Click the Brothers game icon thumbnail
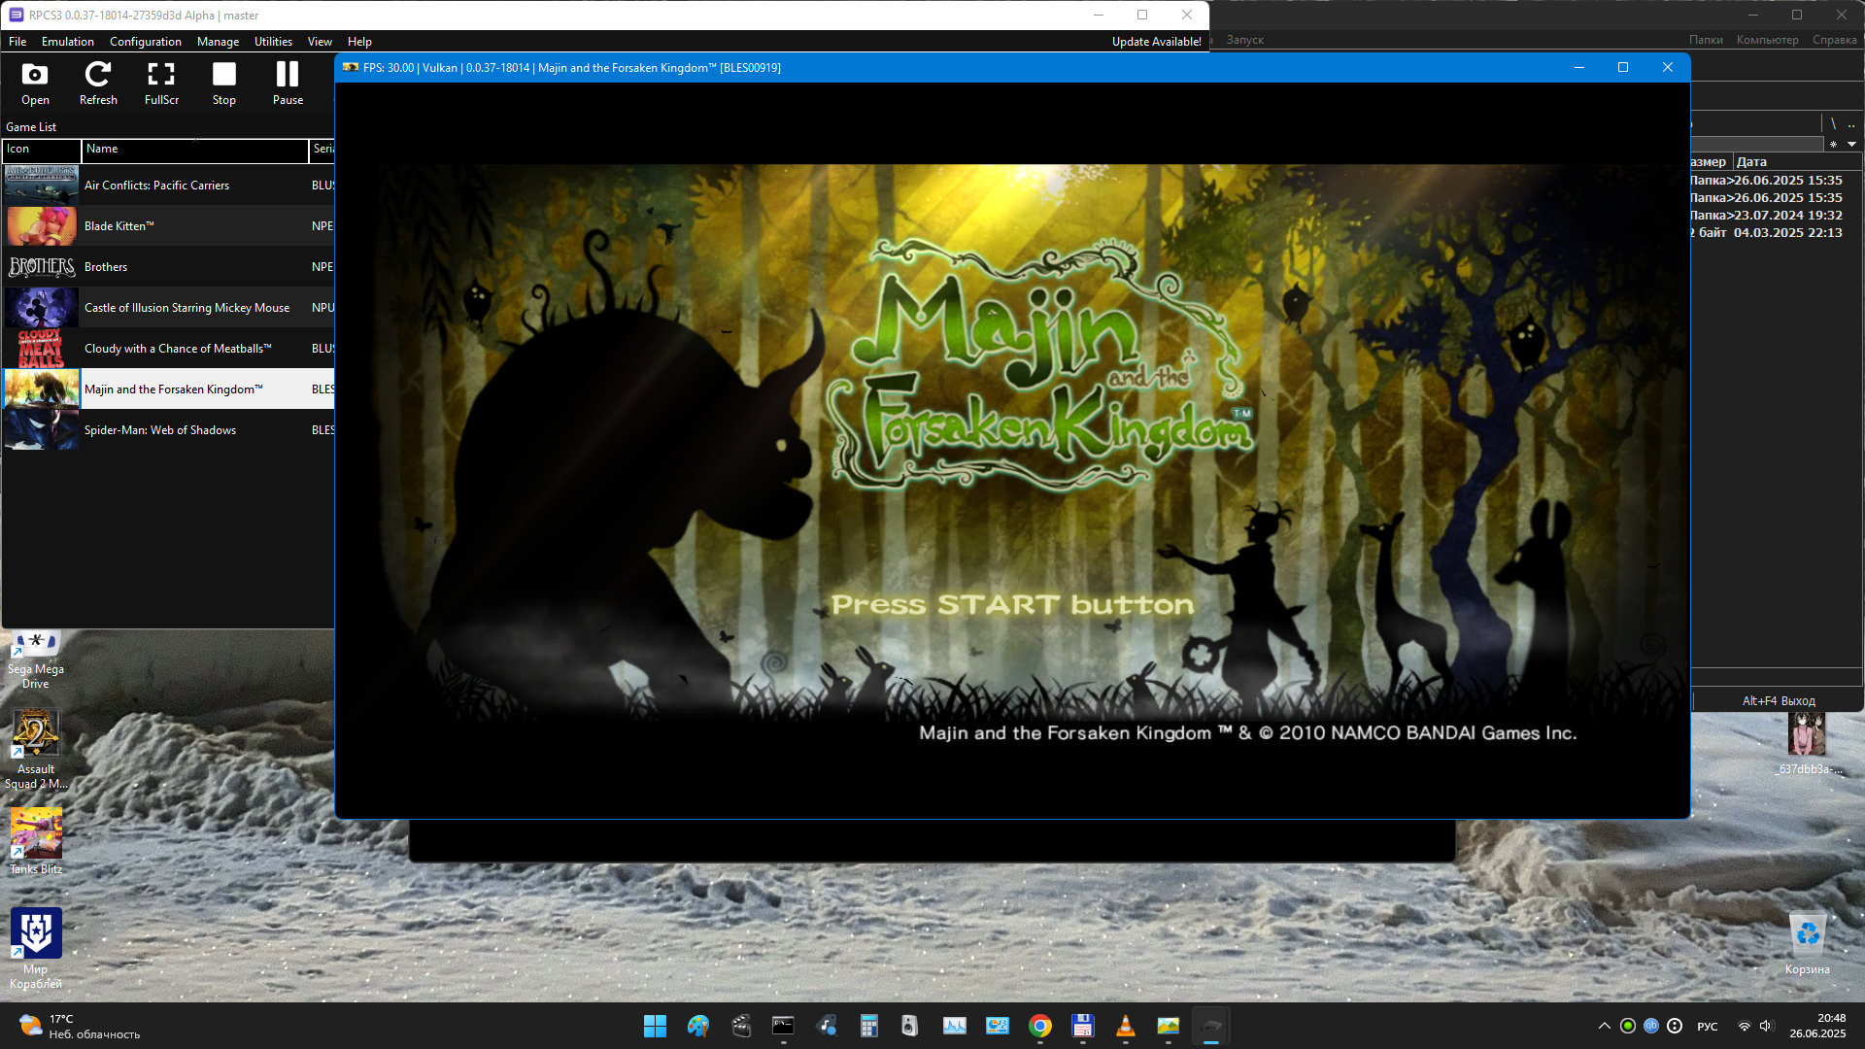1865x1049 pixels. (x=42, y=267)
